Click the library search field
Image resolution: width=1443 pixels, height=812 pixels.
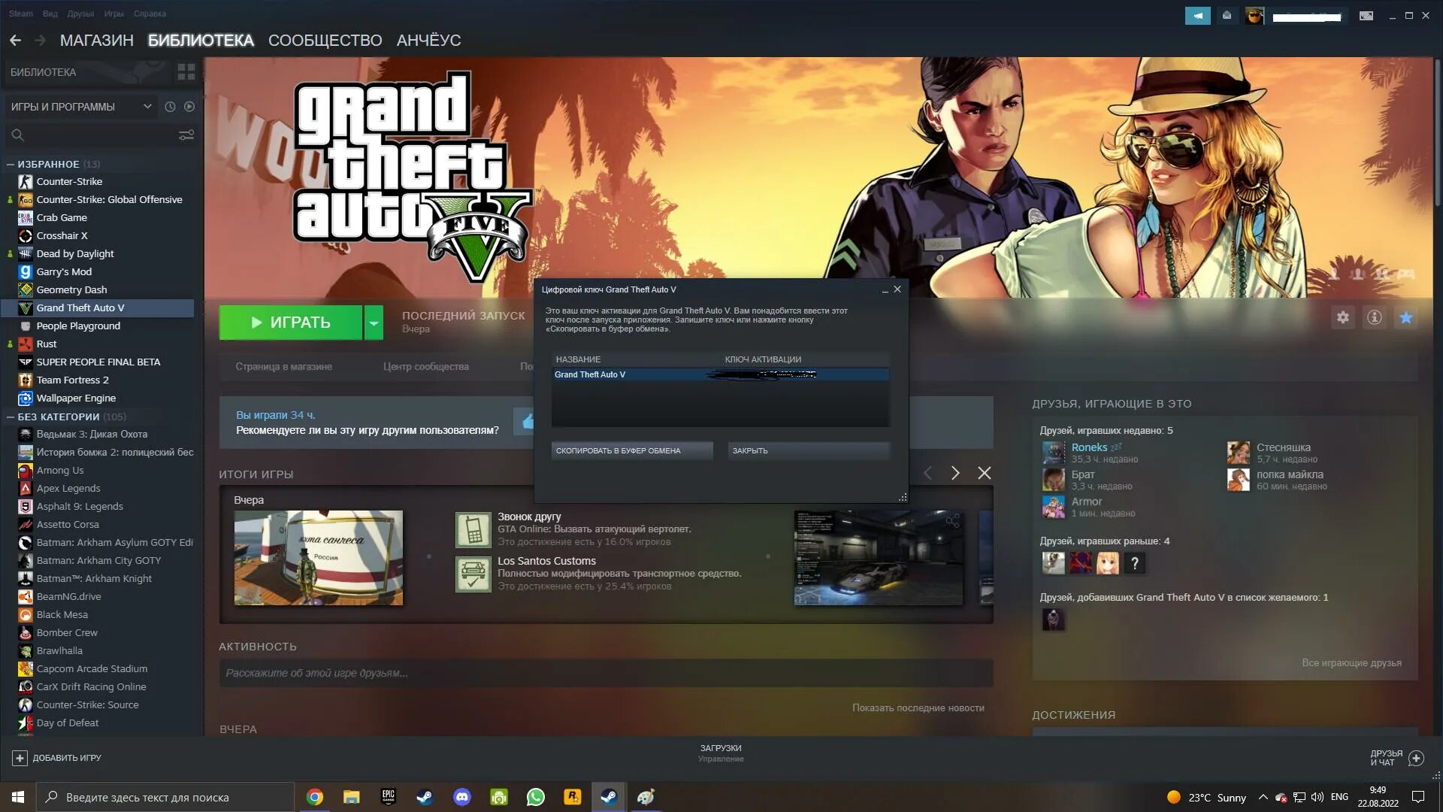point(92,135)
